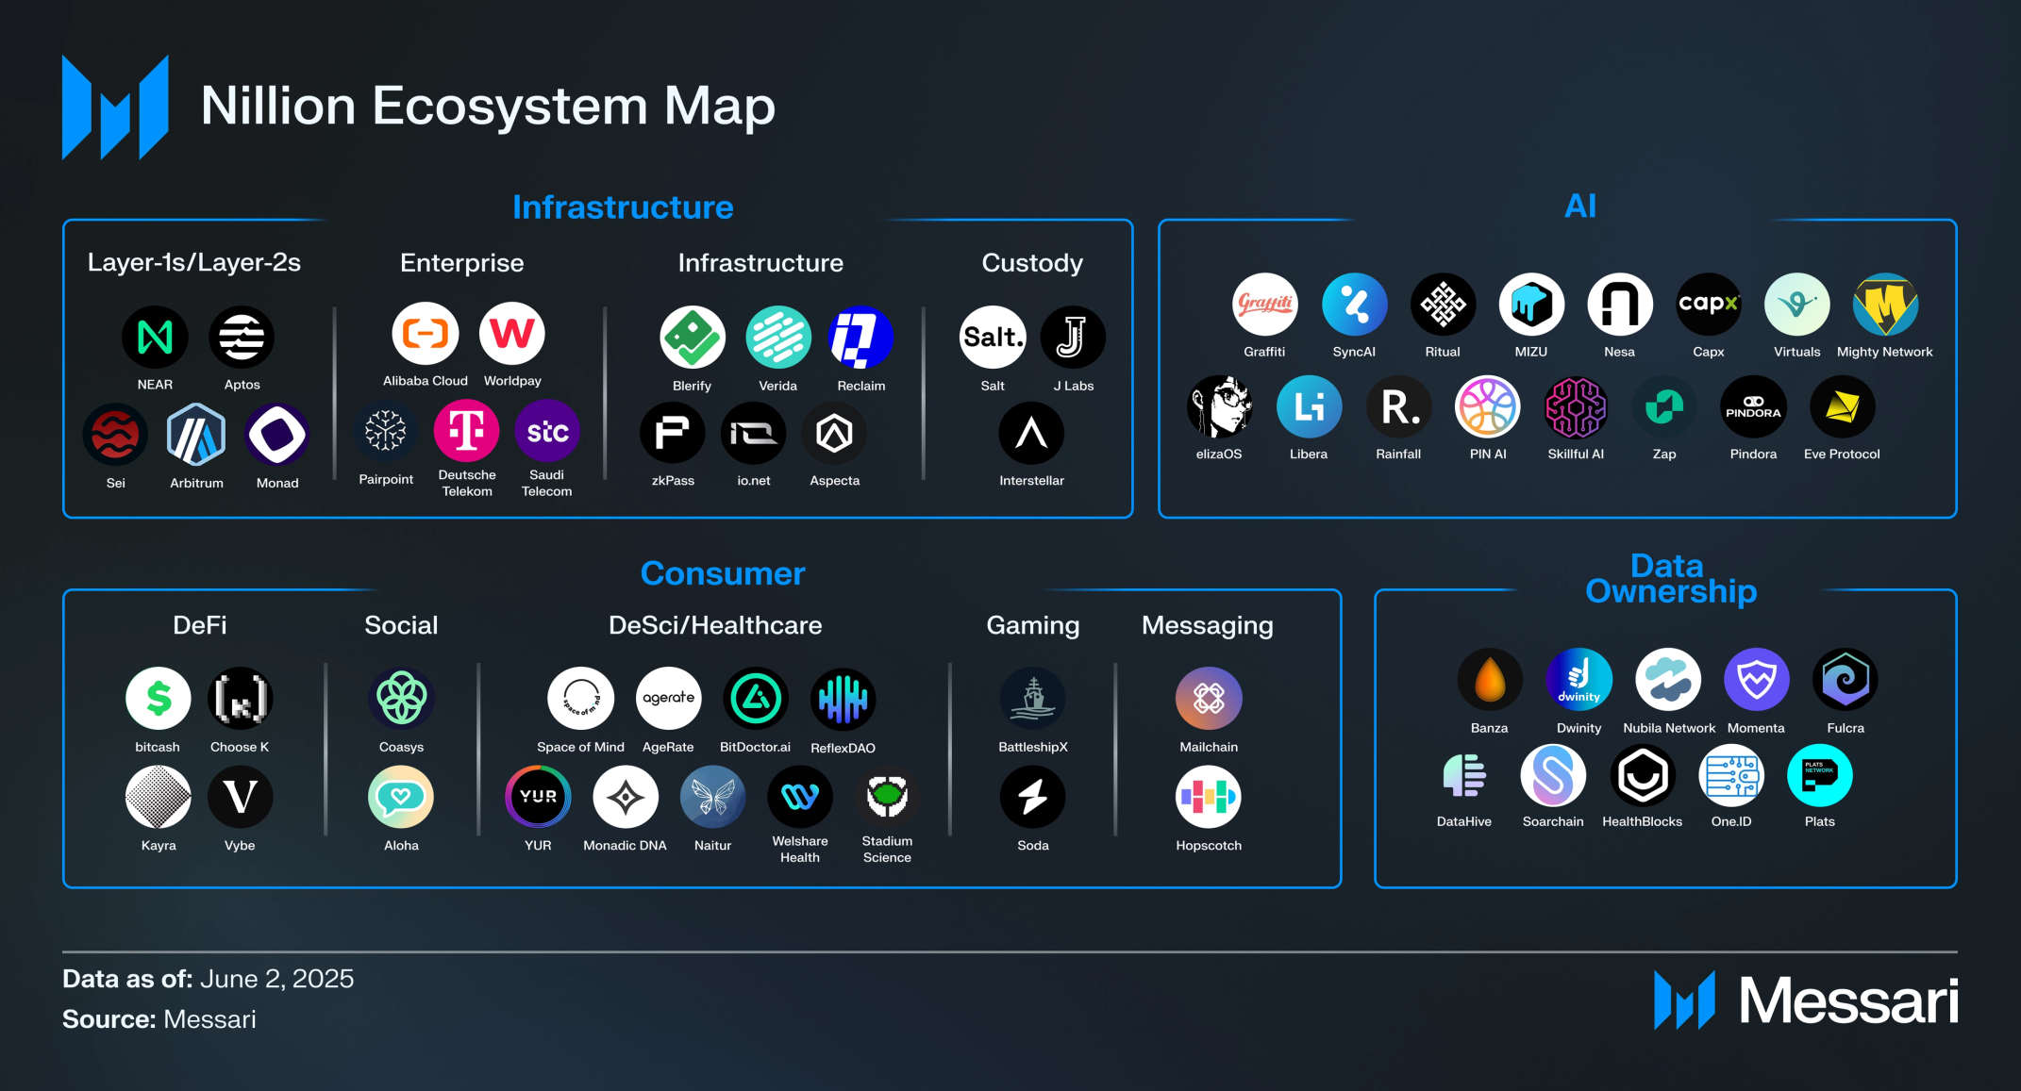Image resolution: width=2021 pixels, height=1091 pixels.
Task: Select the J Labs logo
Action: tap(1073, 337)
